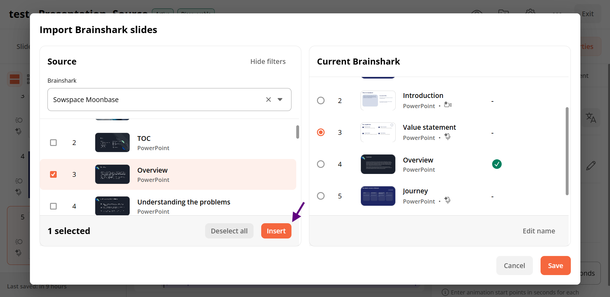The width and height of the screenshot is (610, 297).
Task: Click the Overview title in Current Brainshark
Action: (418, 160)
